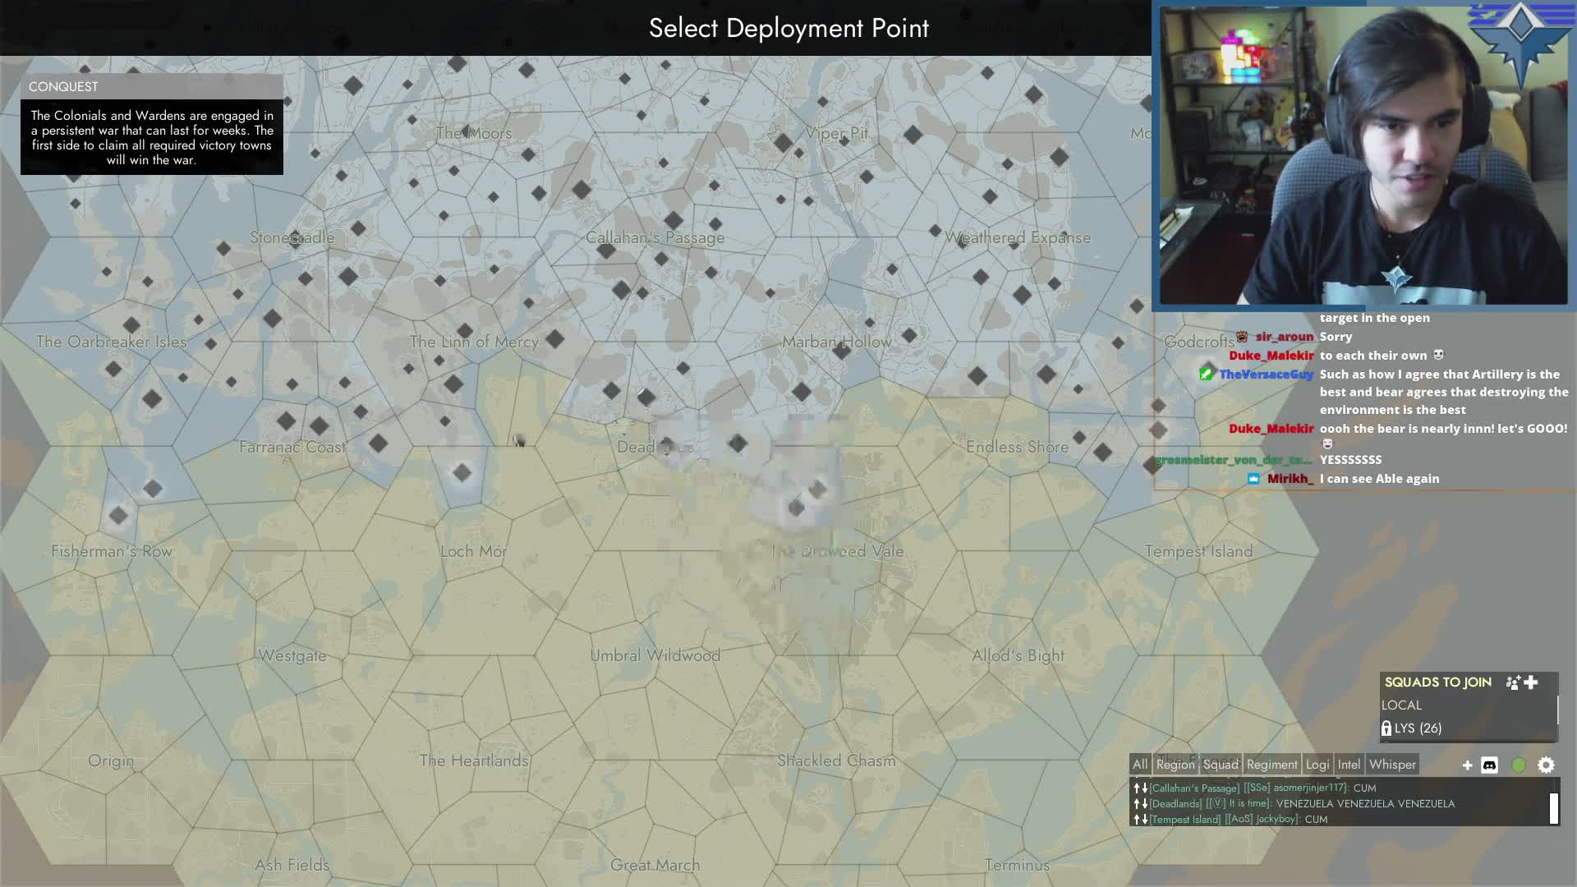Select Callahan's Passage region label

point(655,237)
